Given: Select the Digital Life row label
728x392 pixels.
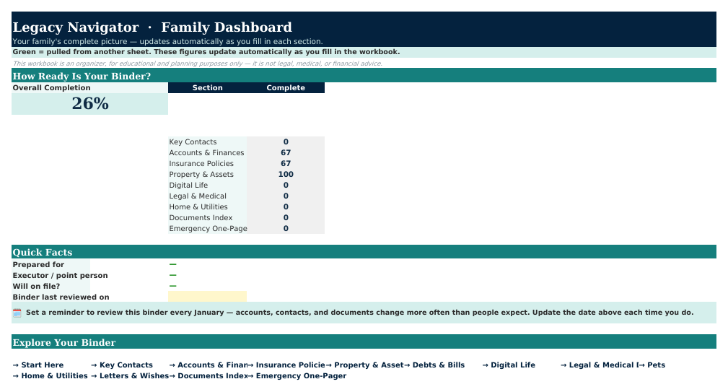Looking at the screenshot, I should click(x=188, y=185).
